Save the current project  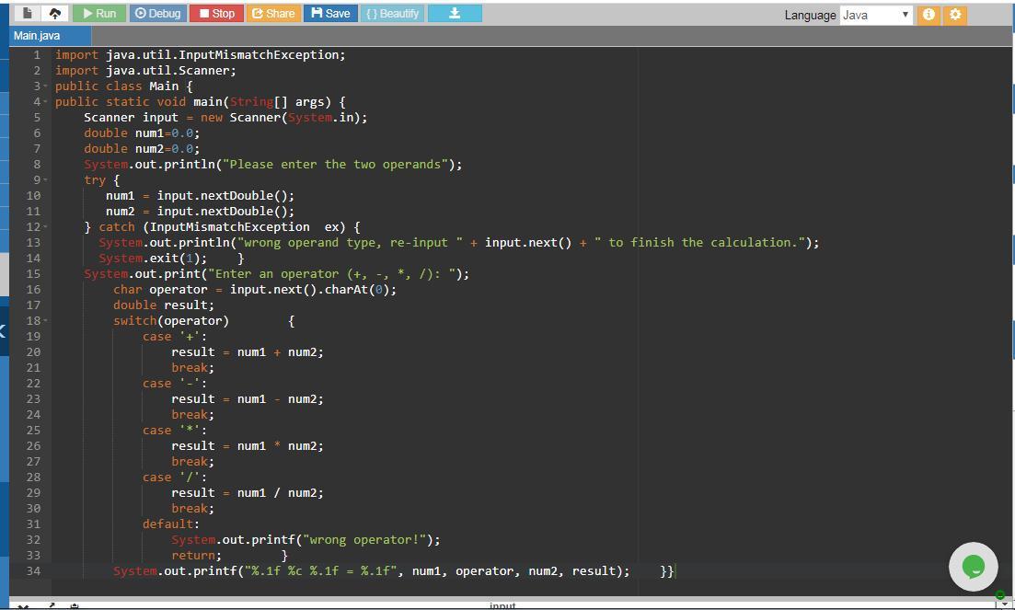[330, 14]
